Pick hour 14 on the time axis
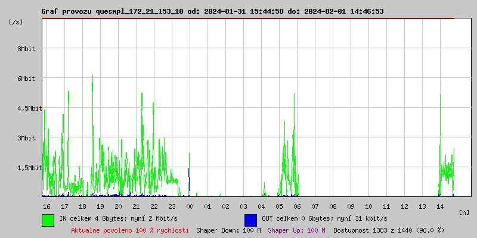Screen dimensions: 477x238 440,206
